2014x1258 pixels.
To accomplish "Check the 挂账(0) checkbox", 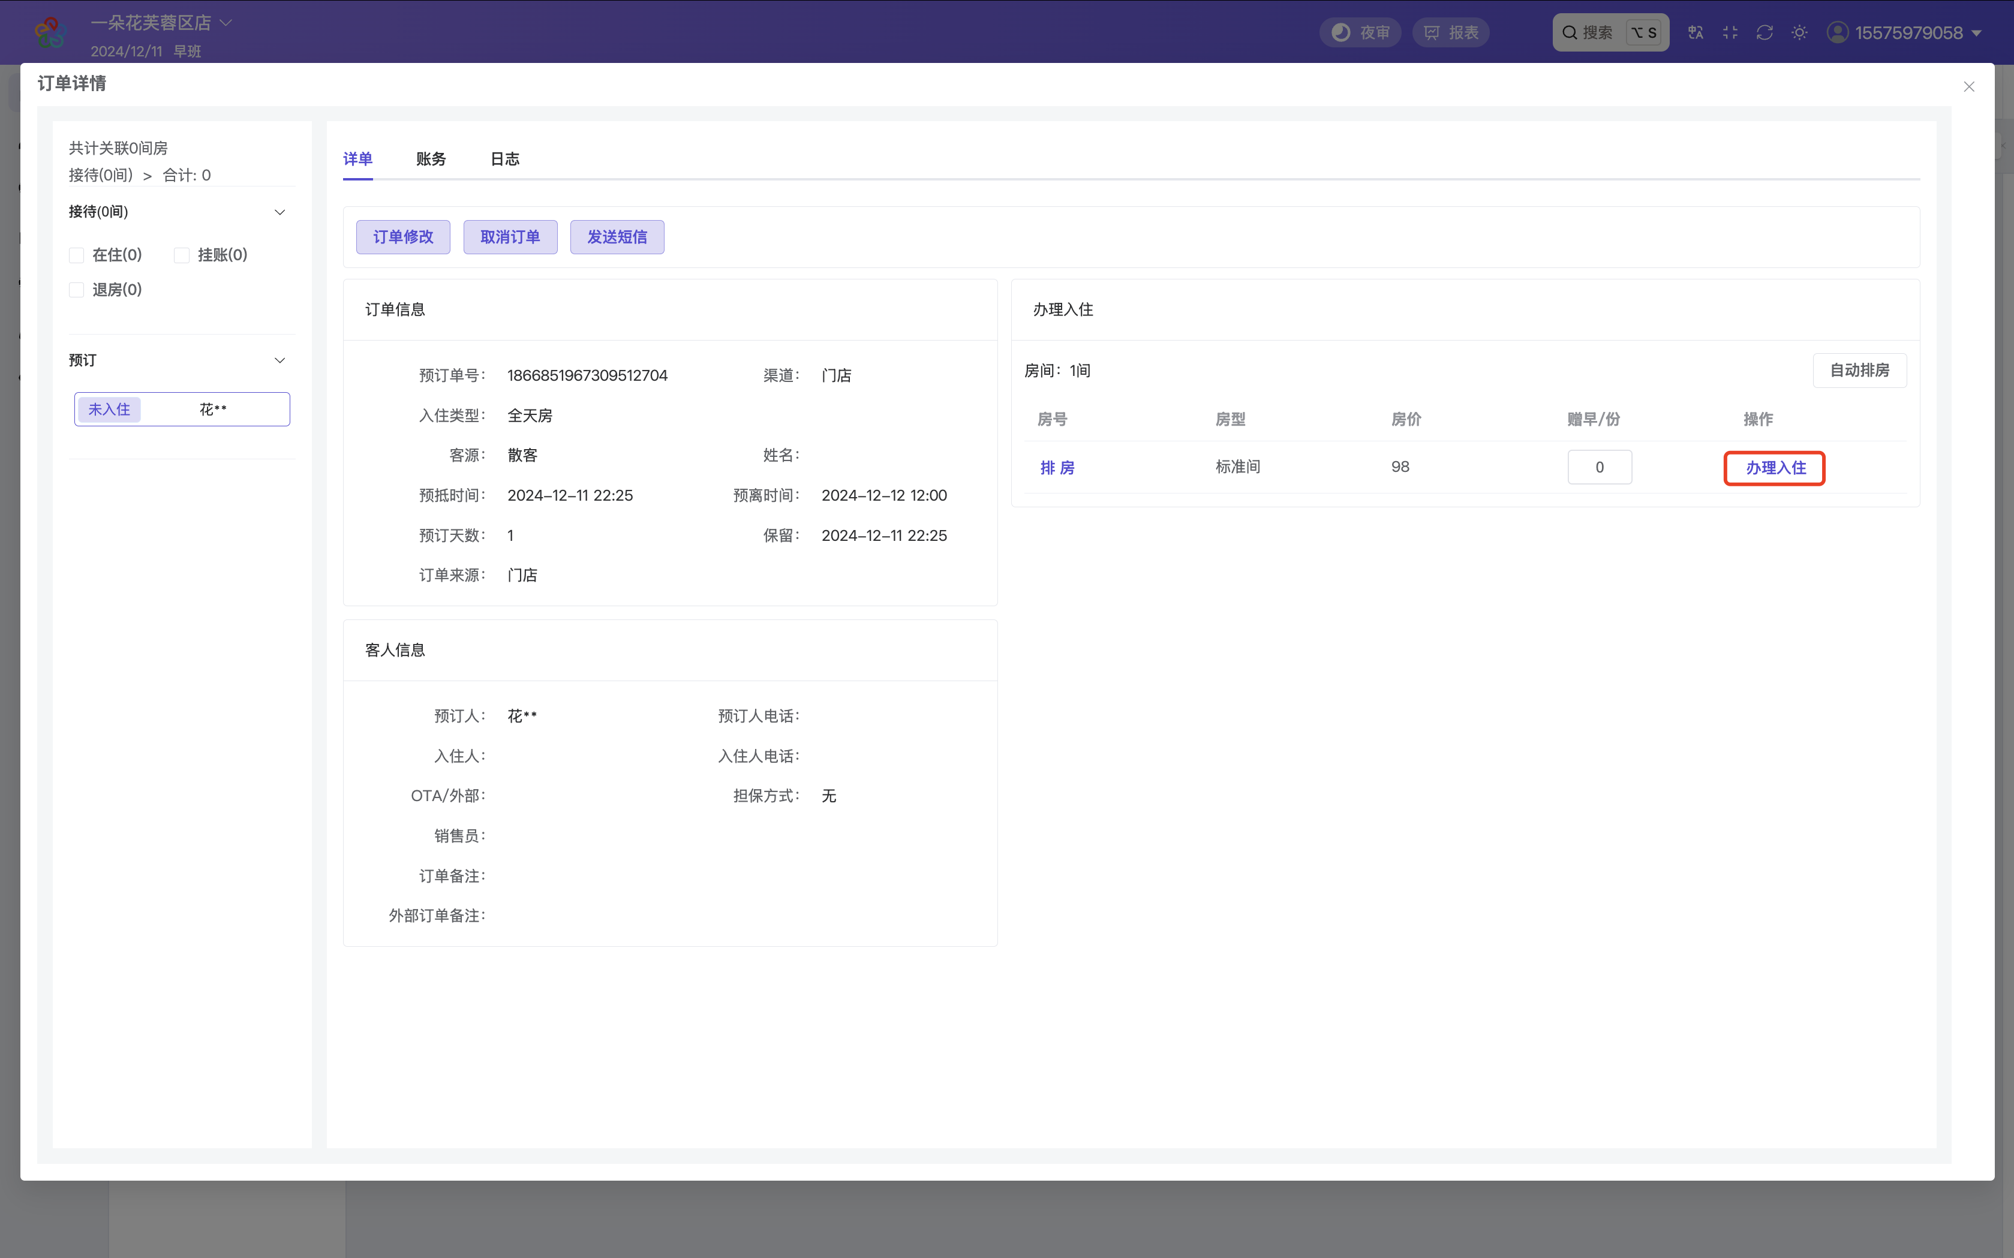I will tap(181, 255).
